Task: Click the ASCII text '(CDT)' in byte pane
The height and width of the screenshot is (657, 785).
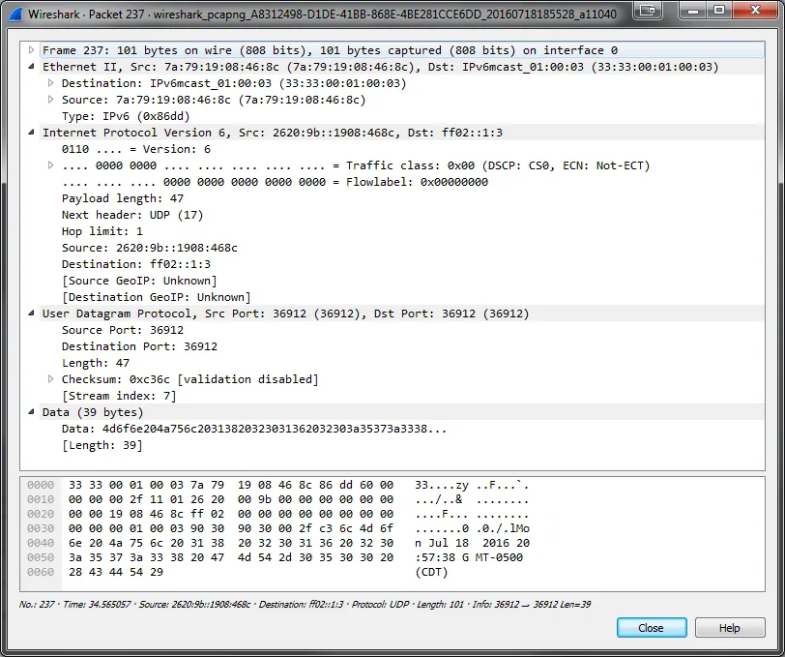Action: click(431, 572)
